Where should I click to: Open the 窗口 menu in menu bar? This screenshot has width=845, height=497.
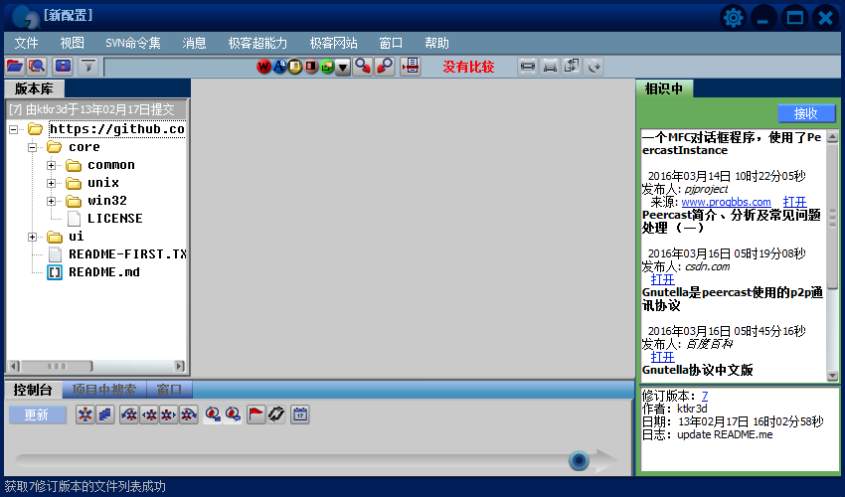391,43
